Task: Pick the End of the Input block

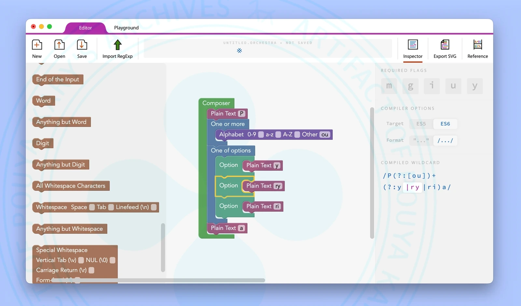Action: pyautogui.click(x=58, y=79)
